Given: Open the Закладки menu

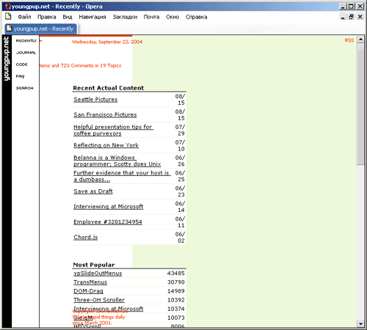Looking at the screenshot, I should pyautogui.click(x=125, y=17).
